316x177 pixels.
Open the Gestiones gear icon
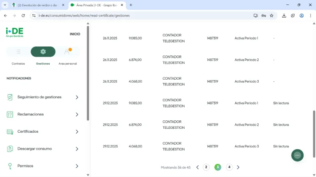pos(43,52)
